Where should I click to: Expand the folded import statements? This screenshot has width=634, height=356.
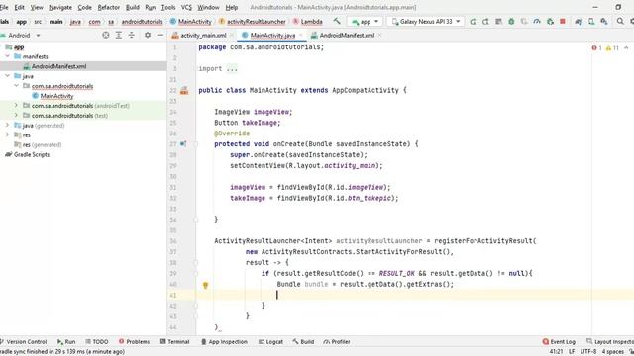coord(232,69)
